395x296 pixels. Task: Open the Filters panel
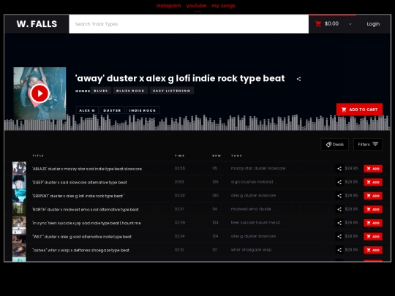pyautogui.click(x=368, y=145)
